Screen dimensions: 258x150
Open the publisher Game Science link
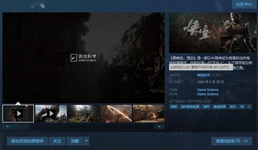point(208,94)
